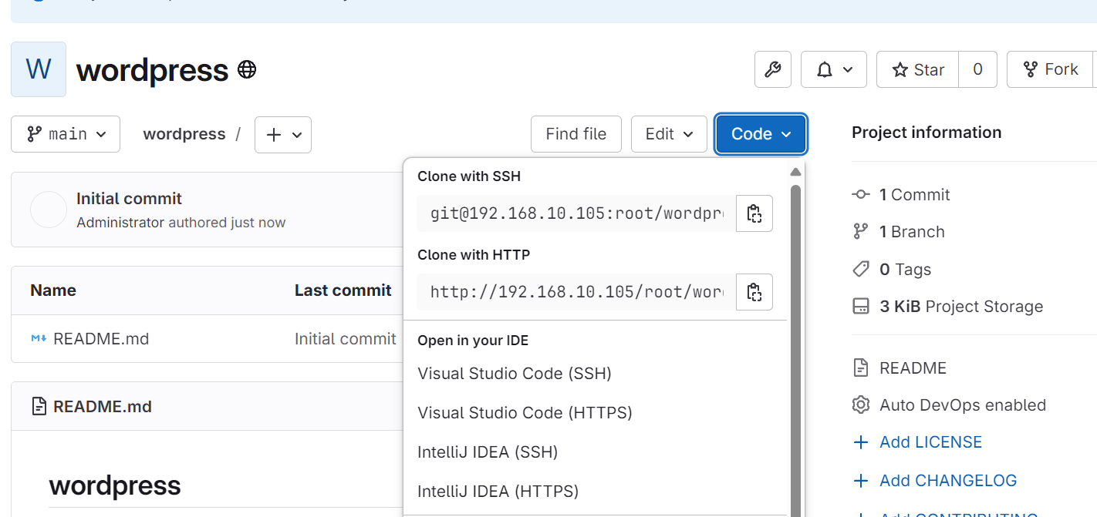Open the 3 KiB Project Storage link
Screen dimensions: 1097x517
click(961, 307)
